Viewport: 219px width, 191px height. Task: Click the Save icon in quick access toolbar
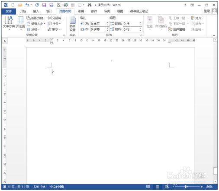44,5
